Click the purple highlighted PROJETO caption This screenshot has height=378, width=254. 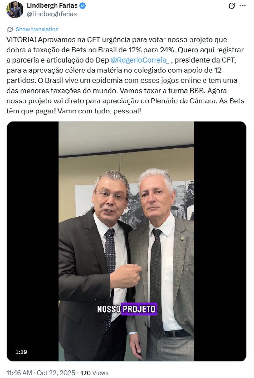(139, 309)
